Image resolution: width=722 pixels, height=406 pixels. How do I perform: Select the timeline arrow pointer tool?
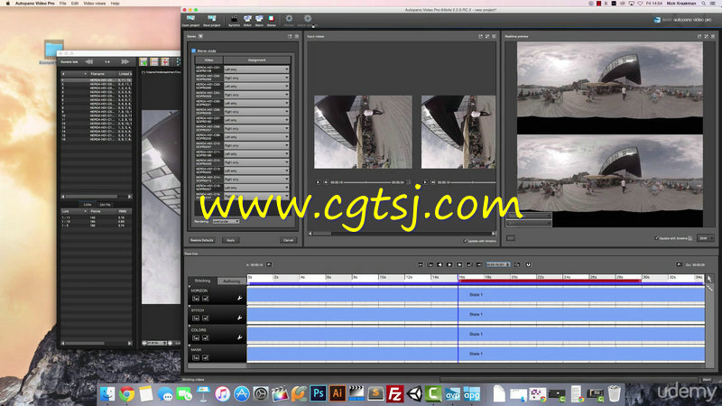[x=709, y=279]
